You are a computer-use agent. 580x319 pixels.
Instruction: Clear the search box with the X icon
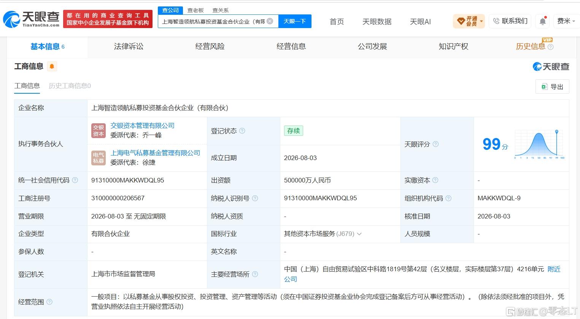(270, 21)
